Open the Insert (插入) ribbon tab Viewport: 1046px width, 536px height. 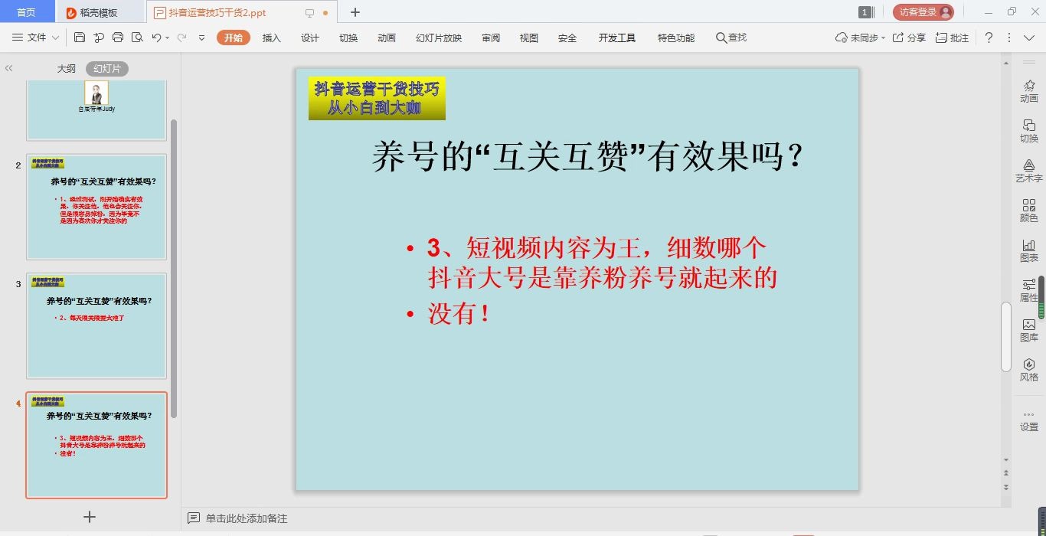(x=272, y=38)
